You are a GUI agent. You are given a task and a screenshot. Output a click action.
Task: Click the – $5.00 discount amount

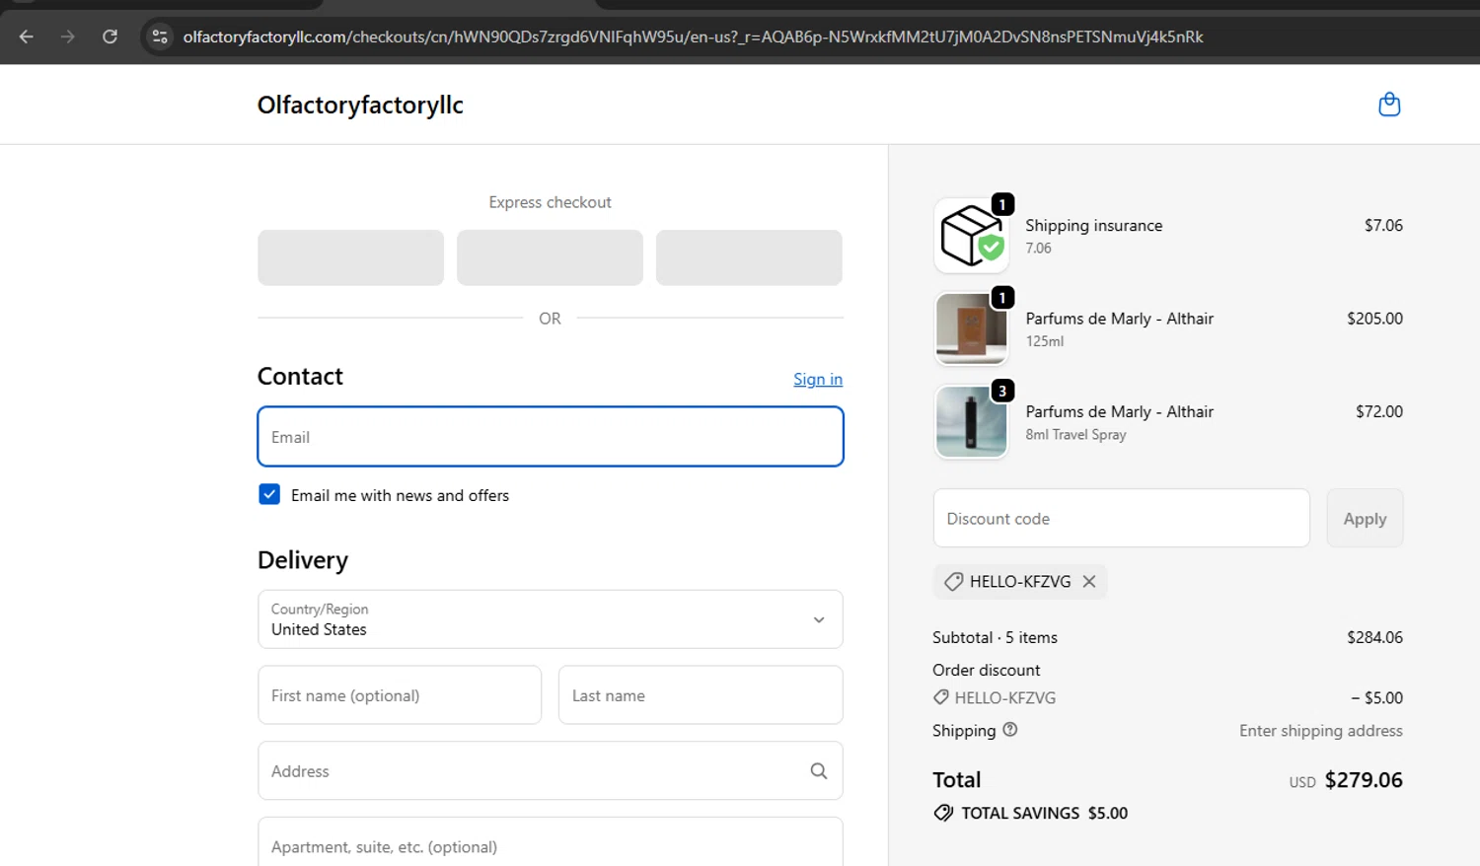(1377, 697)
